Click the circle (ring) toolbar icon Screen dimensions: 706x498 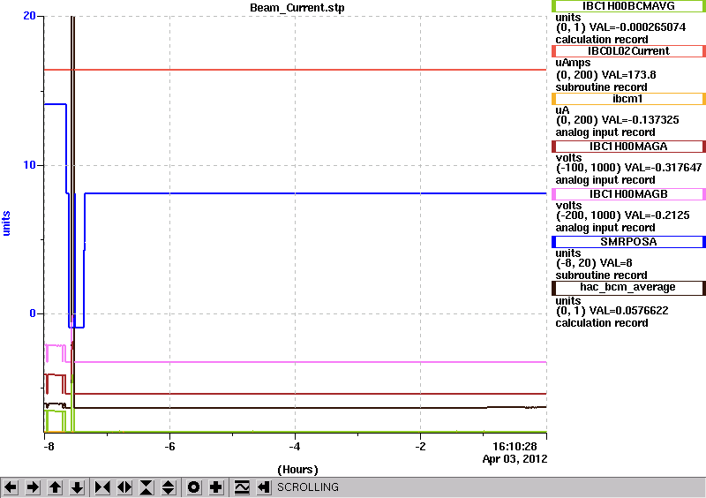click(x=194, y=487)
